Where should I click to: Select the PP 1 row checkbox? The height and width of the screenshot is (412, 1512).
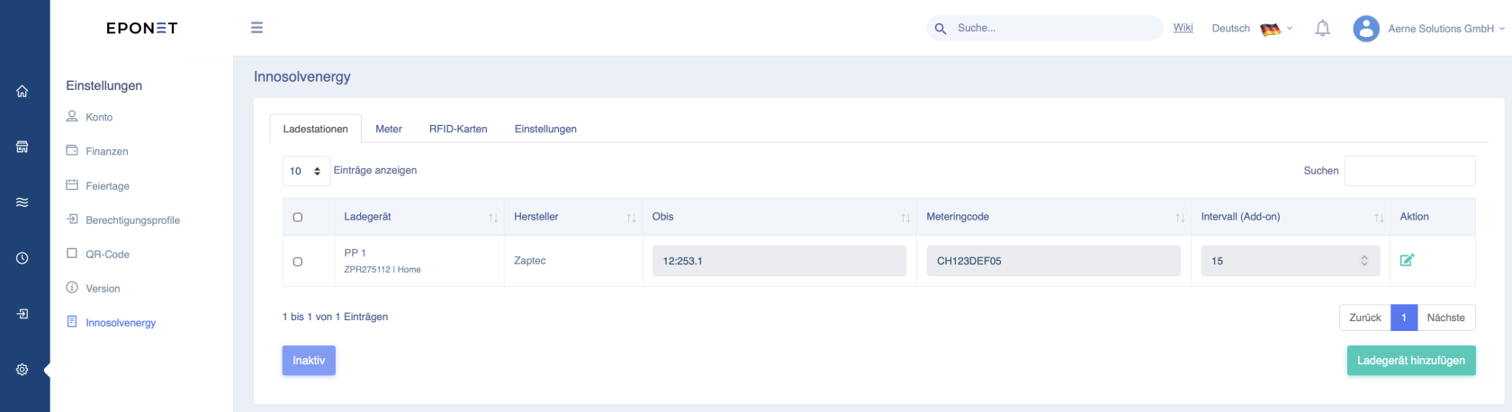point(298,262)
